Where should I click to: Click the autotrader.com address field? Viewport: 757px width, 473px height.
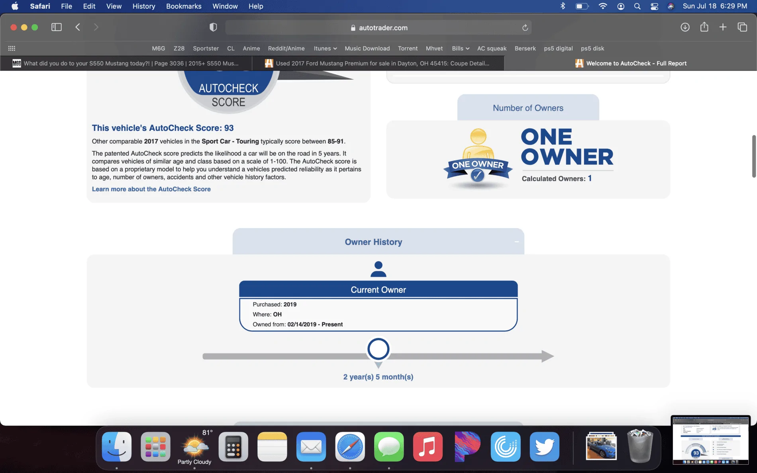coord(378,27)
